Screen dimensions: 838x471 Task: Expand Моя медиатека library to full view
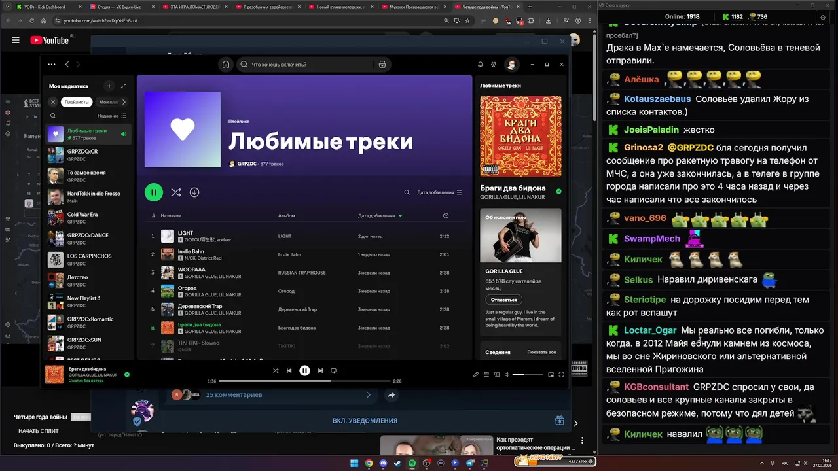pos(123,86)
